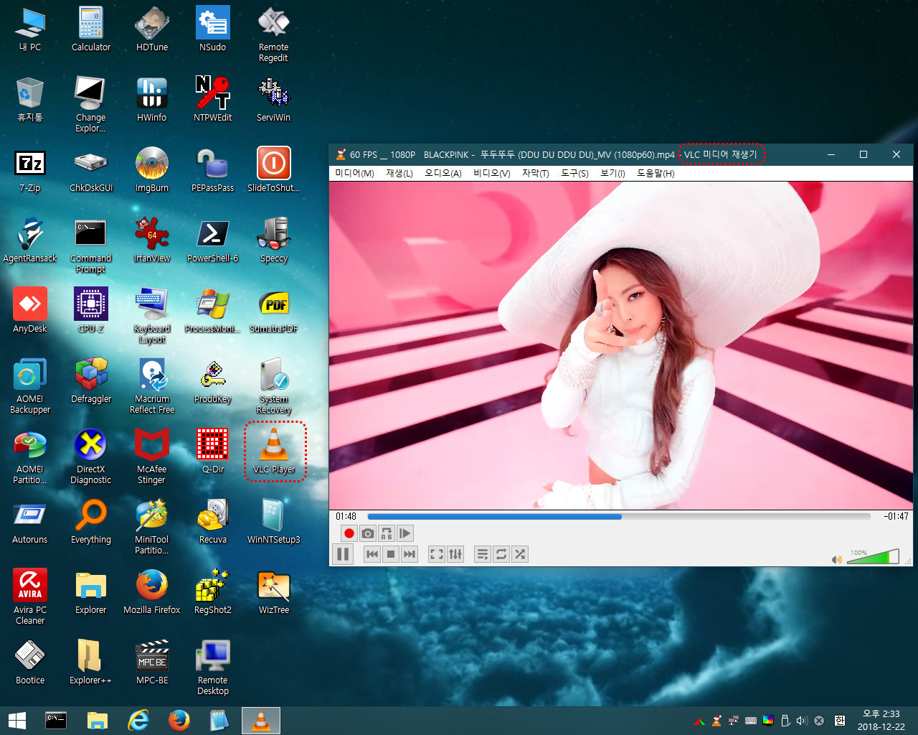Click the VLC video display area
The height and width of the screenshot is (735, 918).
621,345
